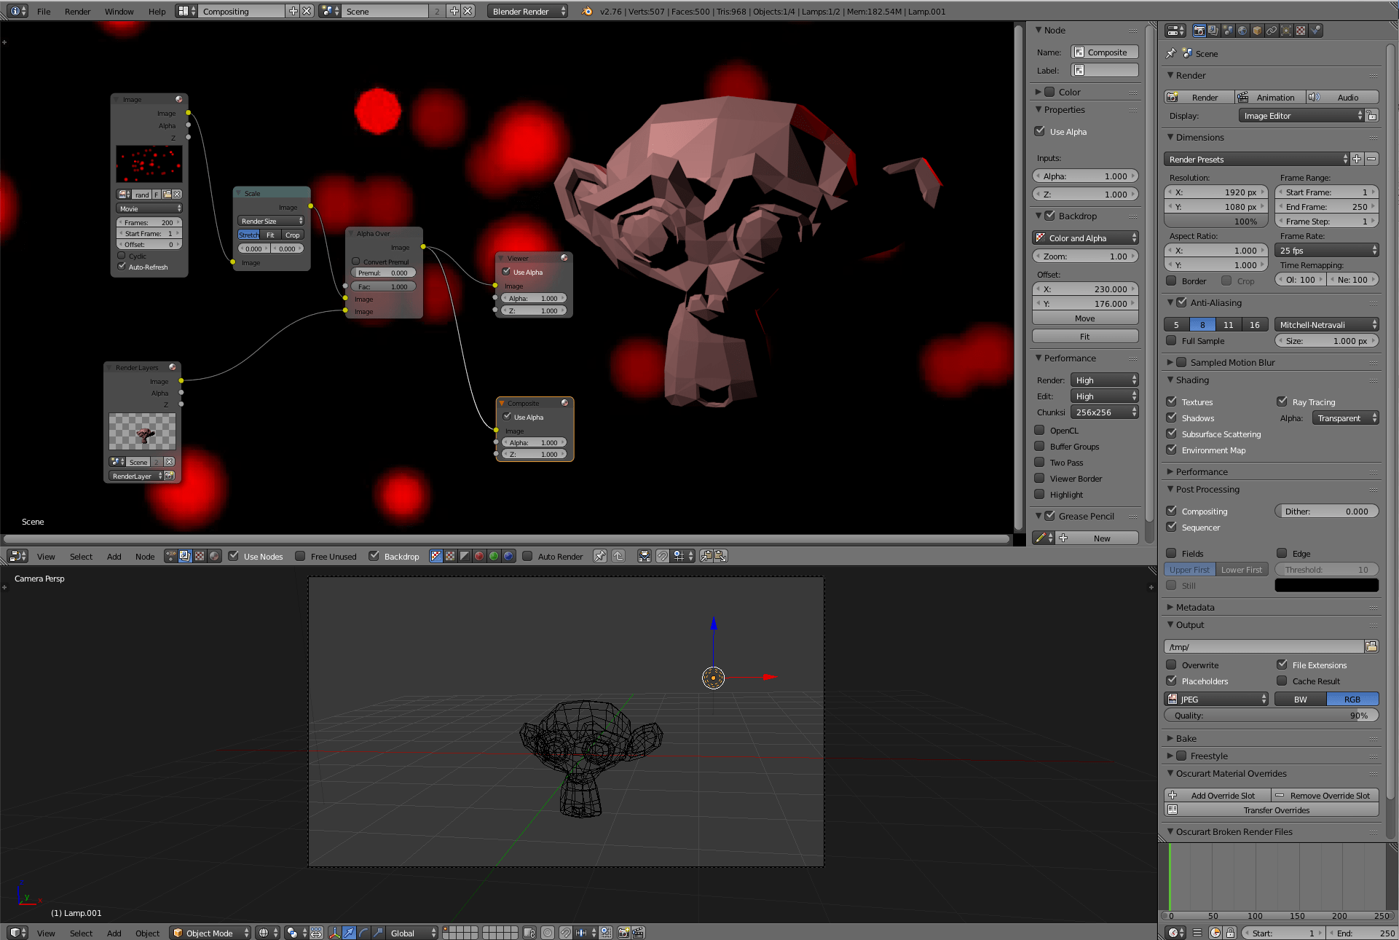The width and height of the screenshot is (1399, 940).
Task: Click the Transfer Overrides button
Action: pos(1276,810)
